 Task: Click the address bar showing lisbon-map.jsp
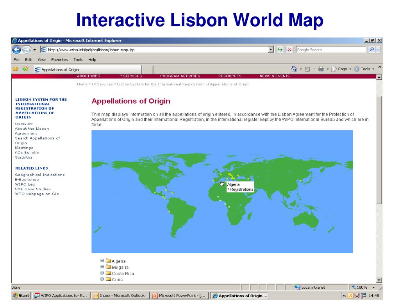(x=154, y=50)
